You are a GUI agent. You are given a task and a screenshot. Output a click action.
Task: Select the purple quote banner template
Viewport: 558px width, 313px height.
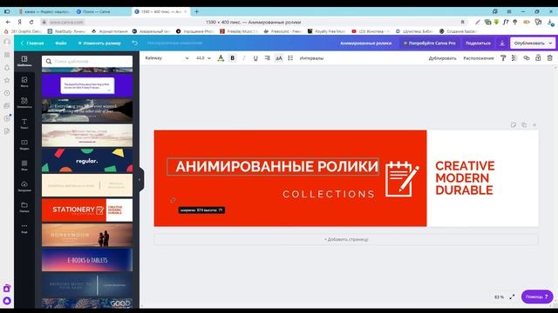(87, 85)
